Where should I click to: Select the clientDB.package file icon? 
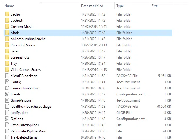(x=7, y=76)
